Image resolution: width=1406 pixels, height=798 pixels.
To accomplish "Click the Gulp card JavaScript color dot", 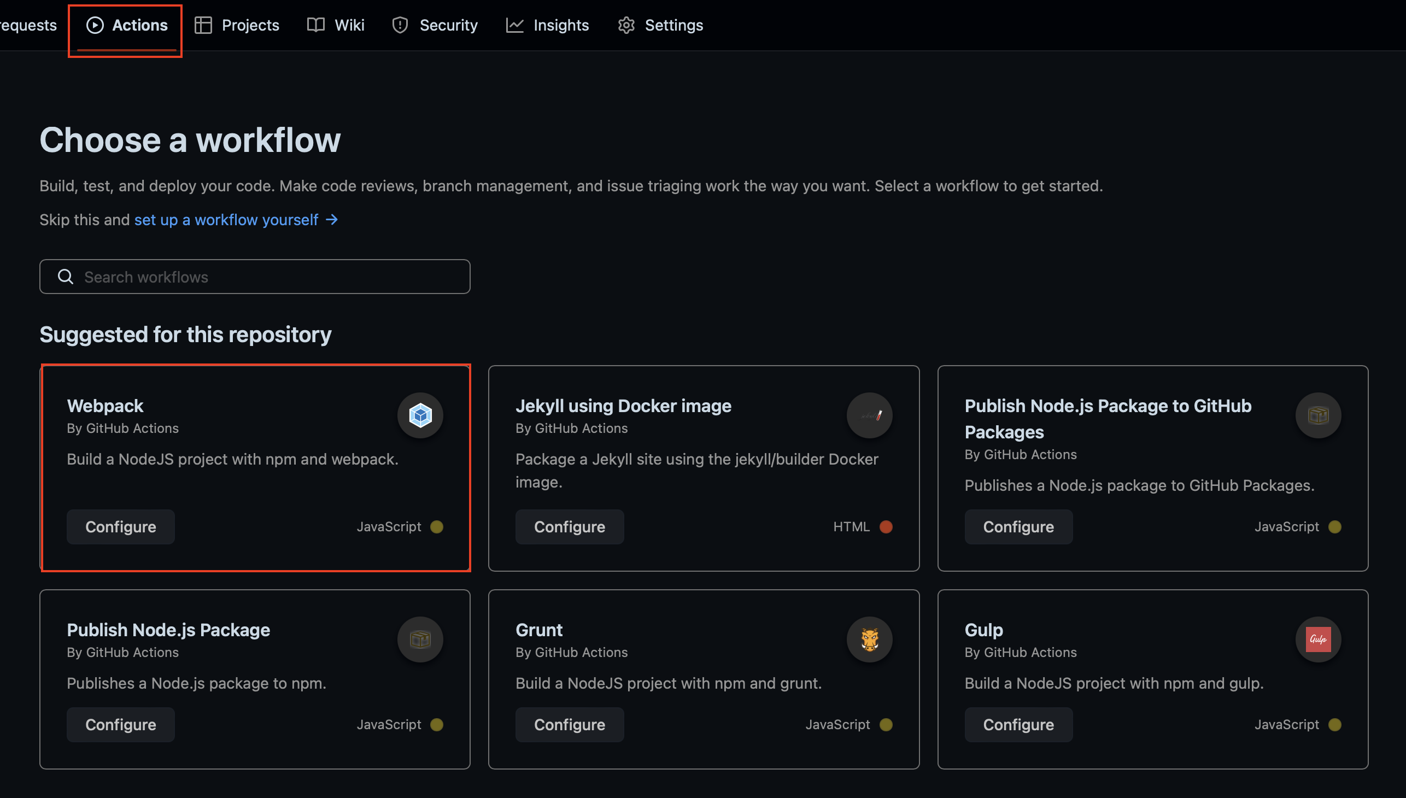I will click(1335, 725).
